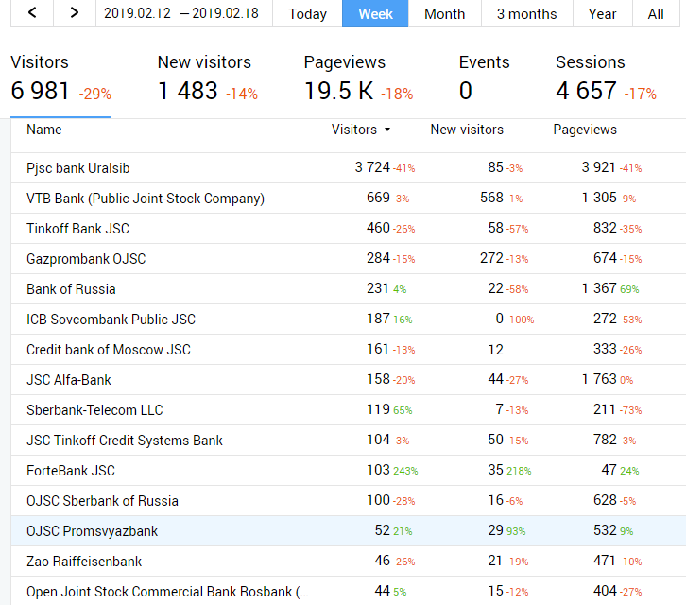Open the OJSC Promsvyazbank row
This screenshot has width=686, height=605.
(x=349, y=530)
